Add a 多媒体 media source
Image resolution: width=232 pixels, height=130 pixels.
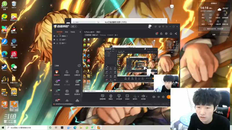click(x=127, y=97)
